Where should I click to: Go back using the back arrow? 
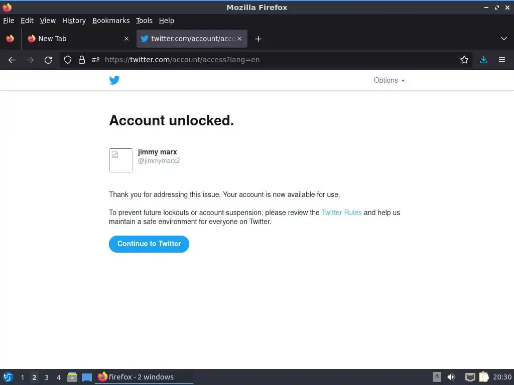12,60
